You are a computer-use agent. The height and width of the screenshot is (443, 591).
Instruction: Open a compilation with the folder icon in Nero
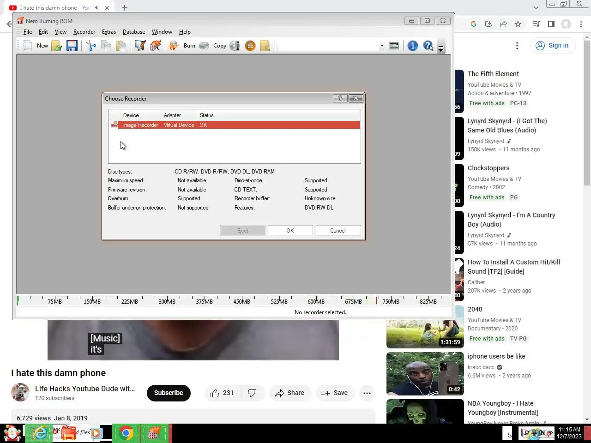click(57, 46)
